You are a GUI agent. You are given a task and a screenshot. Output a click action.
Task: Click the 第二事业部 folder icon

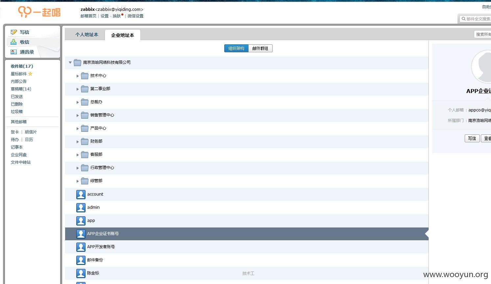[85, 89]
